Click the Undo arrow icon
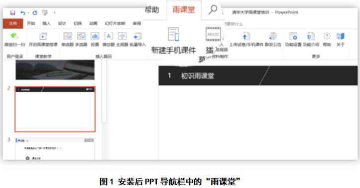 pyautogui.click(x=22, y=13)
